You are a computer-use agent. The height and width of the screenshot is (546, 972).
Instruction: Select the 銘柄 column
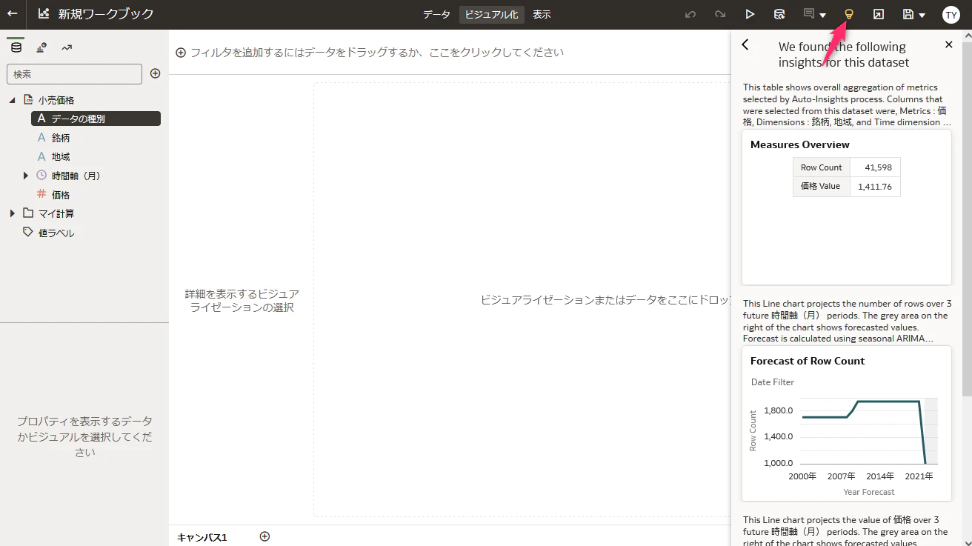(x=61, y=138)
